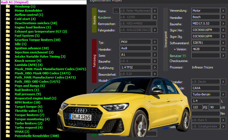
Task: Open the arrow next to Hersteller Bosch
Action: click(223, 17)
